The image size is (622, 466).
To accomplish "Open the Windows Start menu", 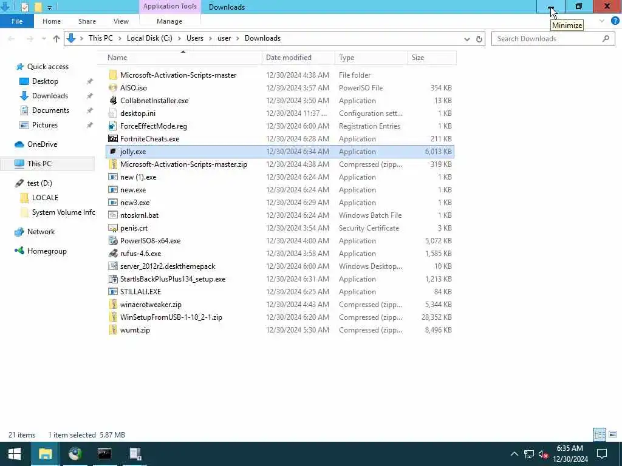I will pyautogui.click(x=15, y=454).
